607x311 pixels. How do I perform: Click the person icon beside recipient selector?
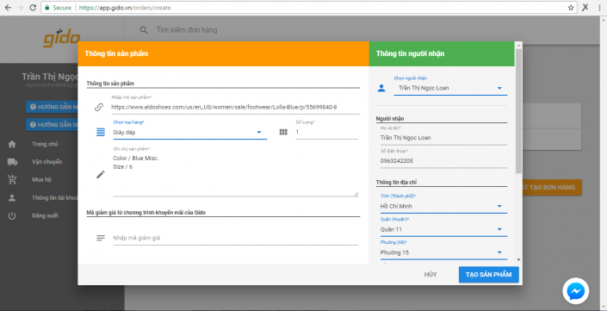[381, 89]
